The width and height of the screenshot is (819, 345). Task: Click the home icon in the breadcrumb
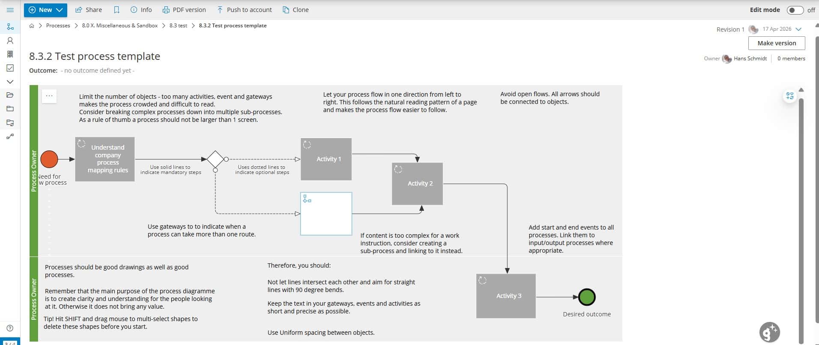pos(32,26)
